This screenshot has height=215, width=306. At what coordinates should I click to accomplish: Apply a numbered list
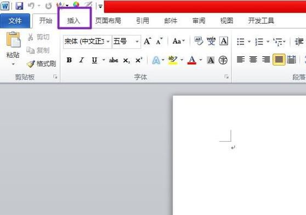259,42
